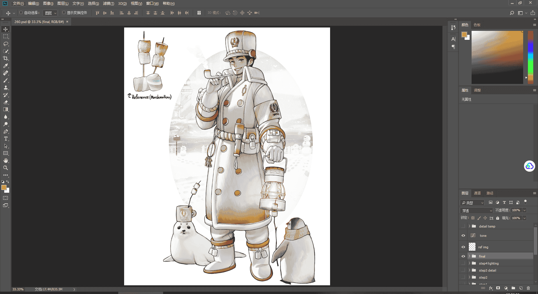Expand the step4 lighting group

click(469, 263)
